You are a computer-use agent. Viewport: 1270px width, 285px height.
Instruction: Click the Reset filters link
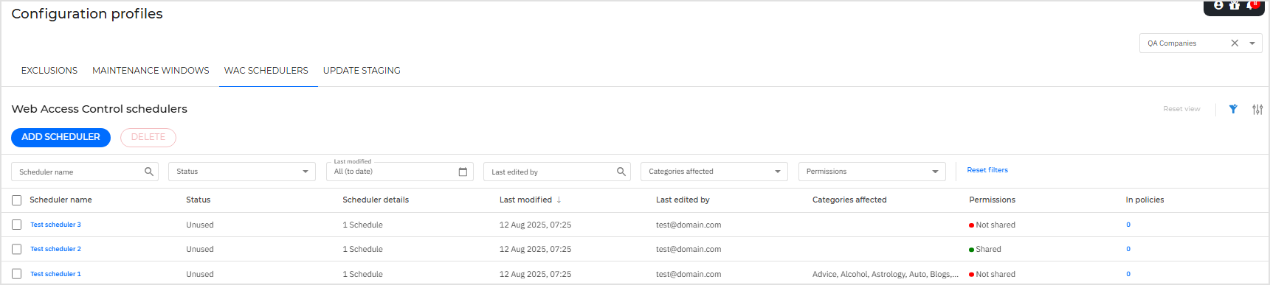click(987, 170)
